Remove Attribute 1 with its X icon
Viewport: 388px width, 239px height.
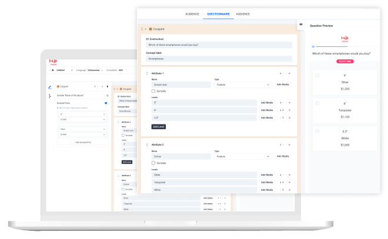pos(289,73)
